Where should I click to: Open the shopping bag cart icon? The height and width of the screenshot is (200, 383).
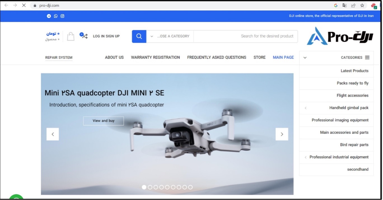[x=71, y=36]
